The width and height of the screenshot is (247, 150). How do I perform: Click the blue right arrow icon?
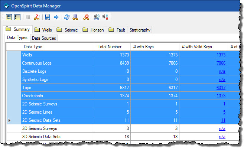point(56,17)
